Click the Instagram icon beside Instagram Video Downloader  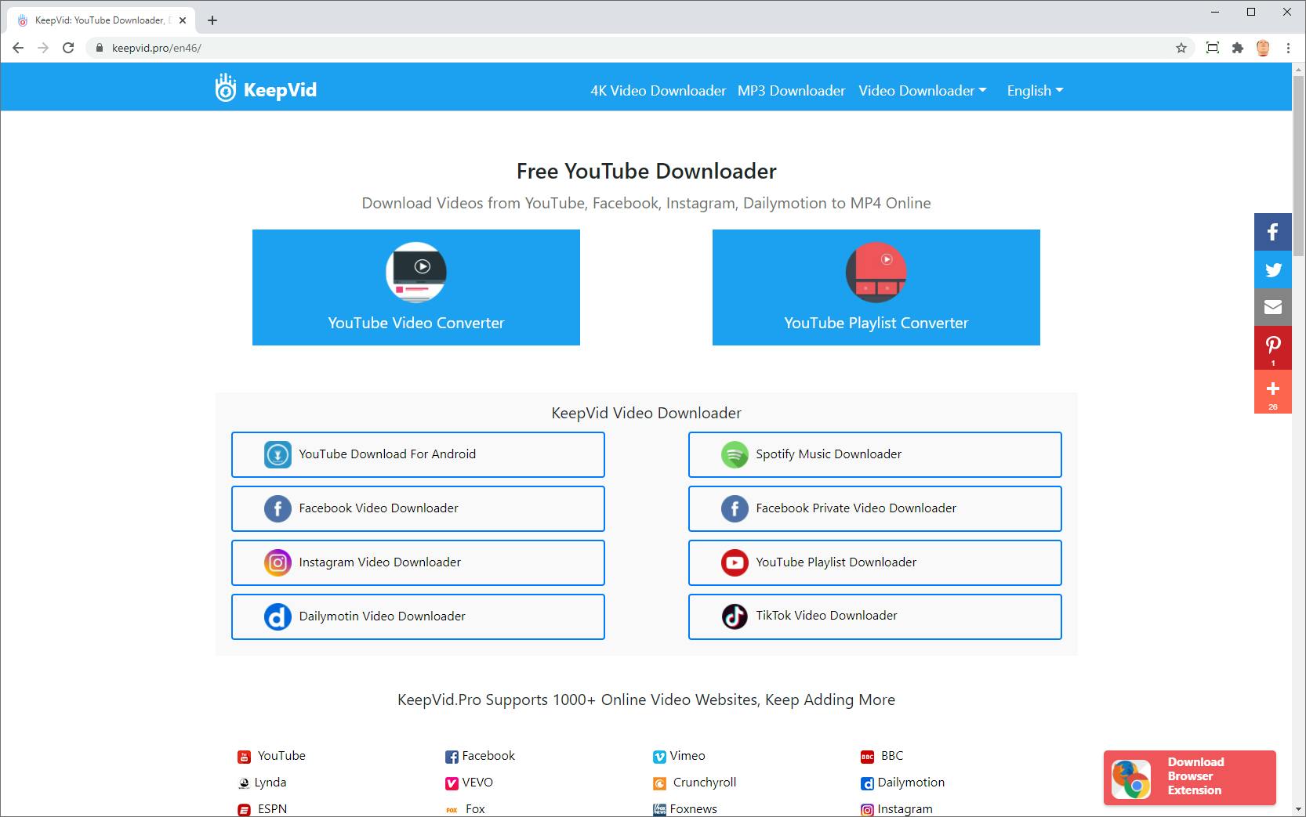278,562
